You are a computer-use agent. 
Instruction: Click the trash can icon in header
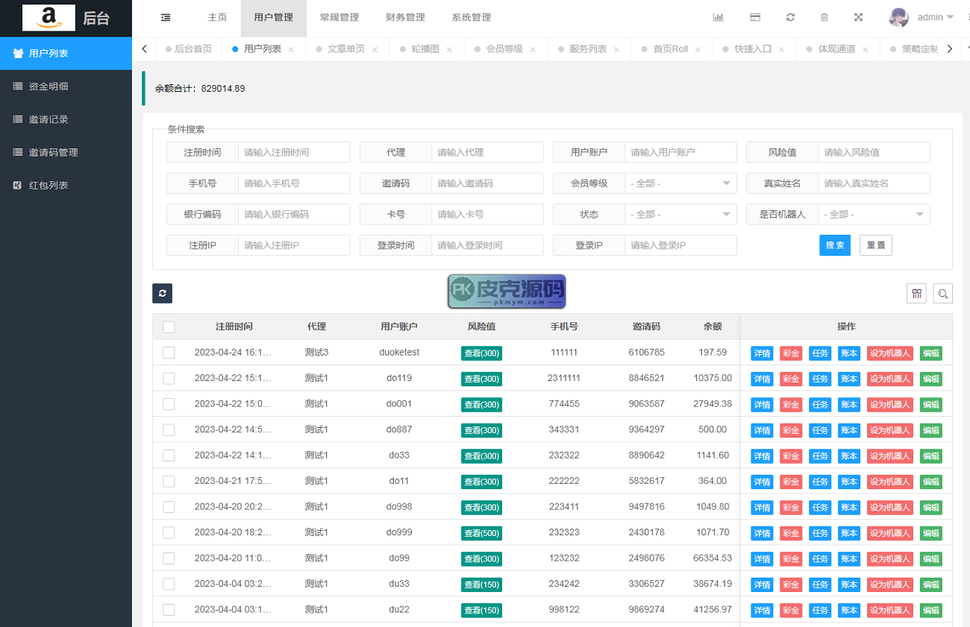[824, 18]
